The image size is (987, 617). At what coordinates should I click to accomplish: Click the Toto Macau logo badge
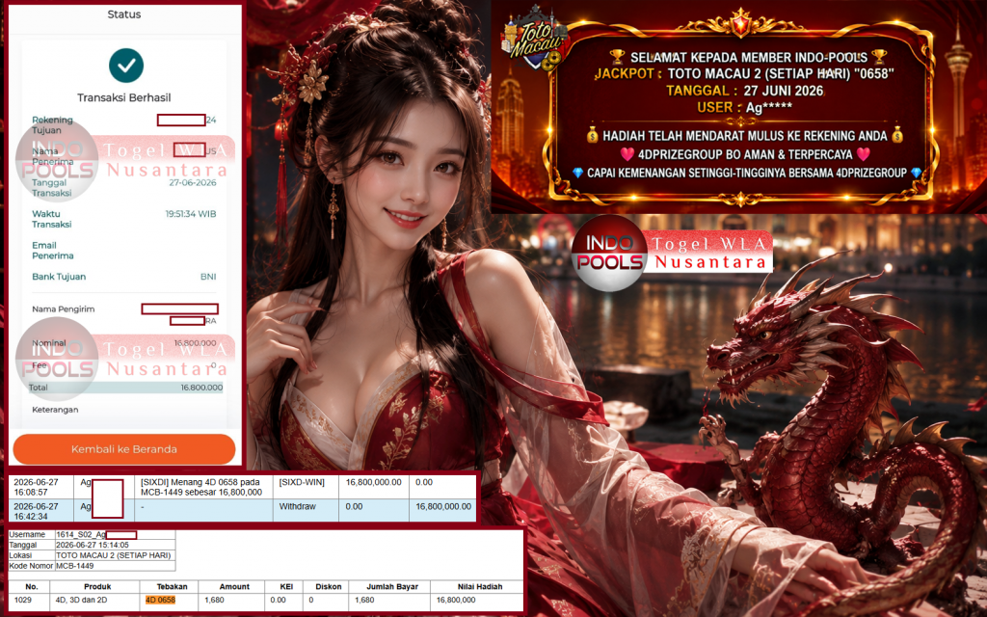534,39
